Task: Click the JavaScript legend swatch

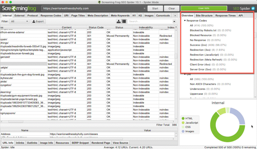Action: click(183, 123)
